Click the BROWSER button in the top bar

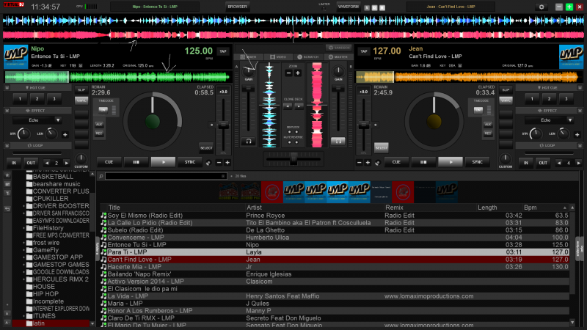coord(236,7)
